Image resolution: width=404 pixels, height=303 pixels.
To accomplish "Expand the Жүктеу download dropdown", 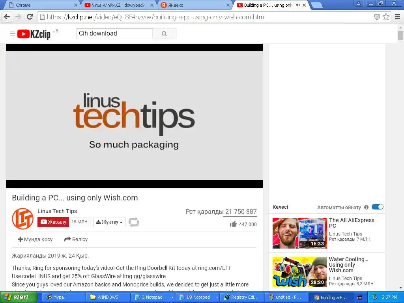I will tap(110, 222).
